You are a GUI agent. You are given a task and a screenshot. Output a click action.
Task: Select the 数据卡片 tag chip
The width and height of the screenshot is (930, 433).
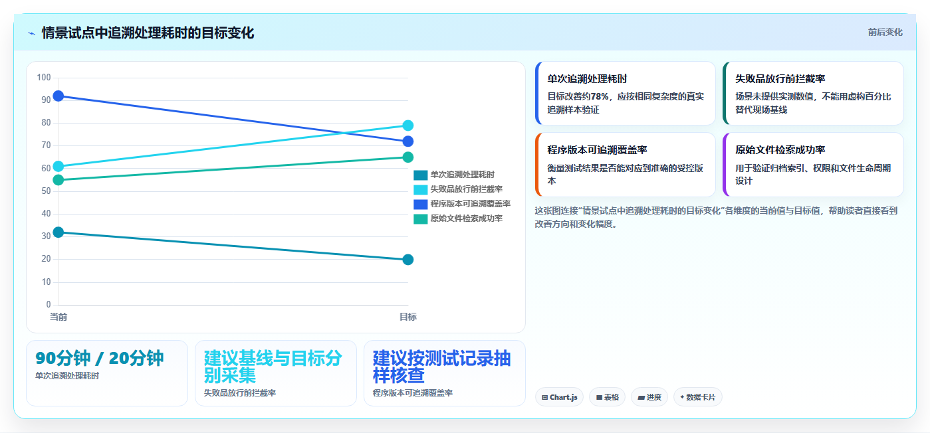[x=697, y=397]
